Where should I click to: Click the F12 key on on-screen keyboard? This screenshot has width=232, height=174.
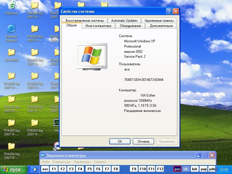tap(160, 169)
